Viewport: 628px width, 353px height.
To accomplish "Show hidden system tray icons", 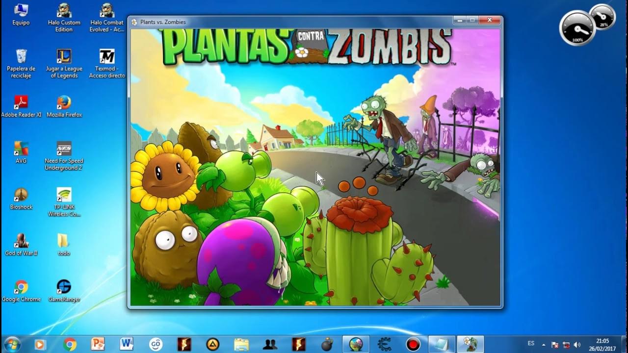I will coord(544,345).
